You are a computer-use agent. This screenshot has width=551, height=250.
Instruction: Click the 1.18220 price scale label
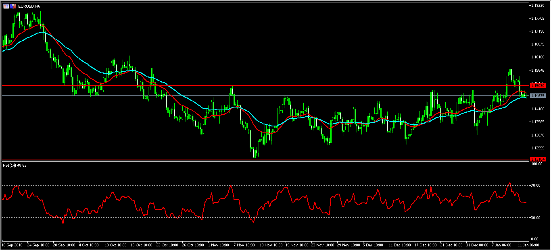pos(538,6)
